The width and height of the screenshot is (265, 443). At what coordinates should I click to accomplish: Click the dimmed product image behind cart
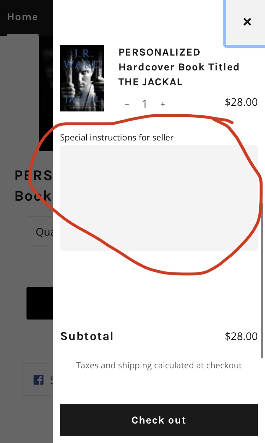46,92
